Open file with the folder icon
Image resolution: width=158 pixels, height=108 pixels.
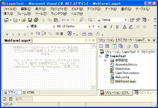[24, 20]
